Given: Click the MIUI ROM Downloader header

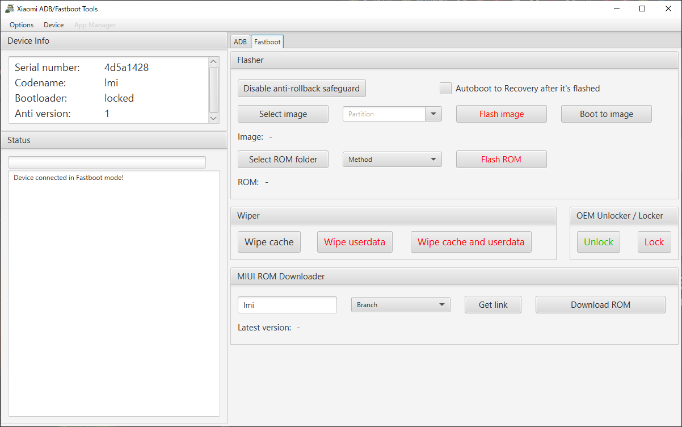Looking at the screenshot, I should [x=454, y=277].
